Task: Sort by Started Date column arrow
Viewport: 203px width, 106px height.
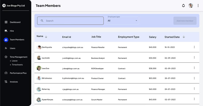Action: (x=184, y=37)
